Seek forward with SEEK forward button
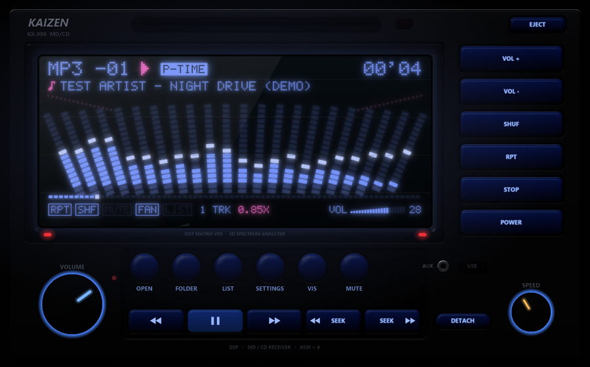Viewport: 590px width, 367px height. (x=393, y=320)
